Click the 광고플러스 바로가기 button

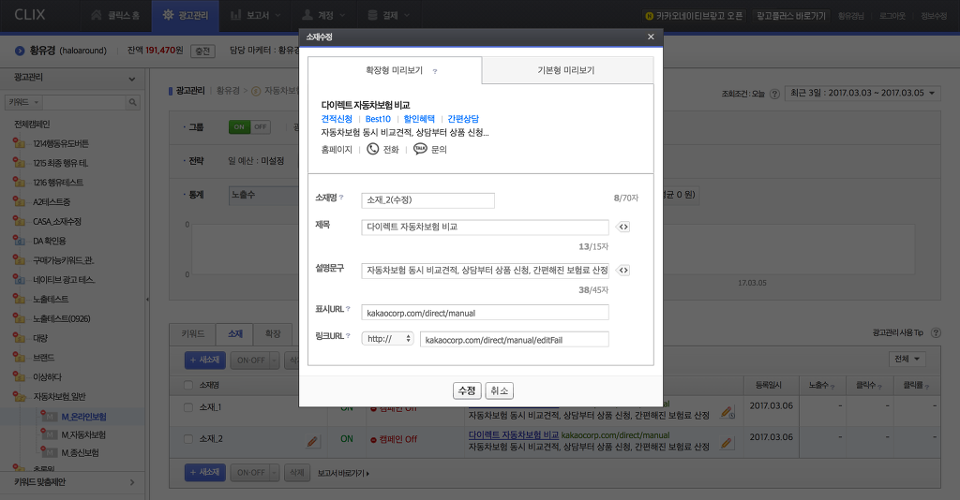tap(791, 16)
